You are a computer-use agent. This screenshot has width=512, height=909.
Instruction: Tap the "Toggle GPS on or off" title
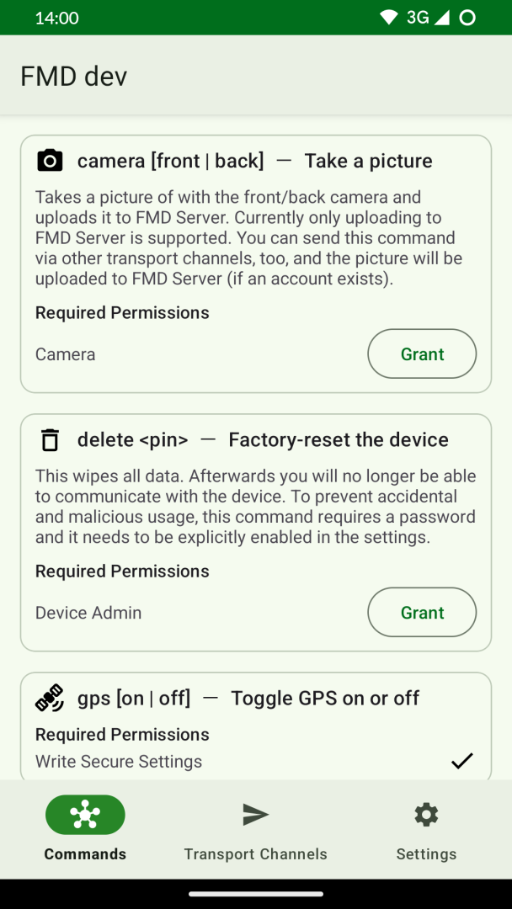325,698
